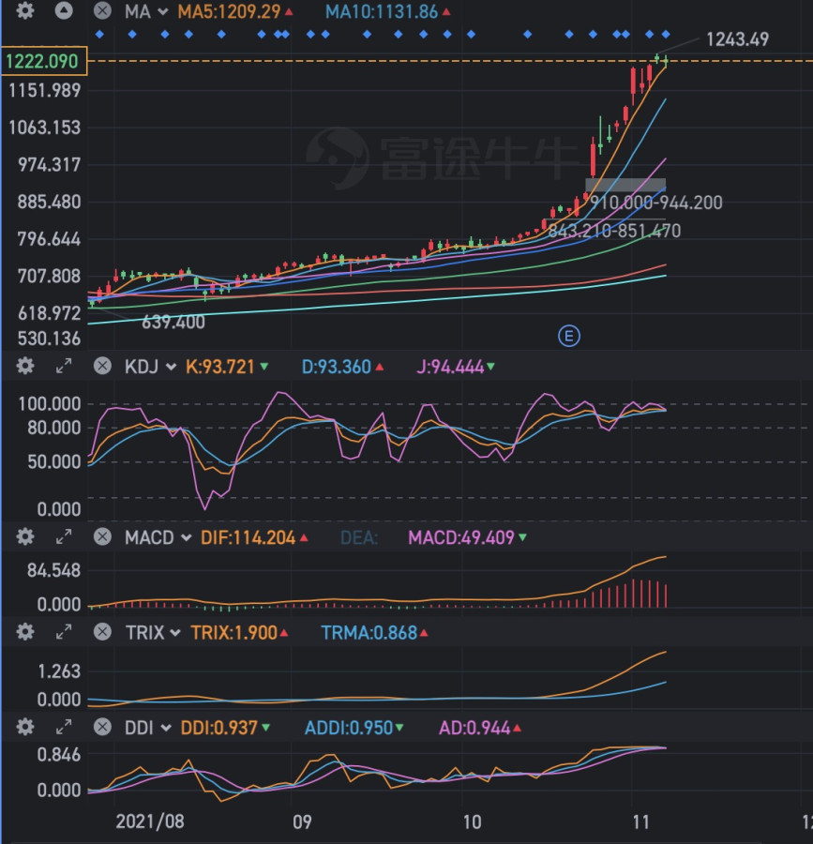This screenshot has width=813, height=844.
Task: Toggle the dimmed DEA line label
Action: coord(357,537)
